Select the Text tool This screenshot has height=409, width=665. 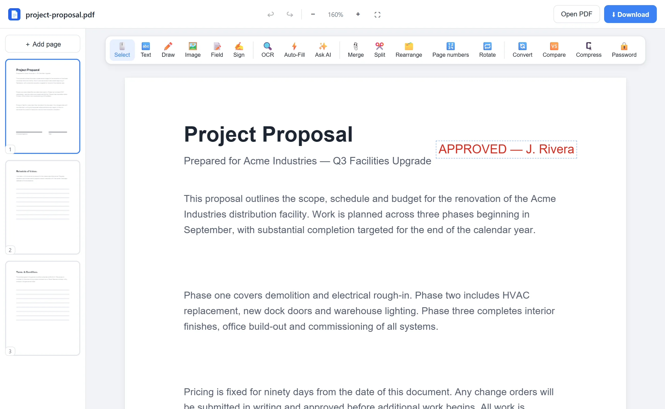point(146,50)
